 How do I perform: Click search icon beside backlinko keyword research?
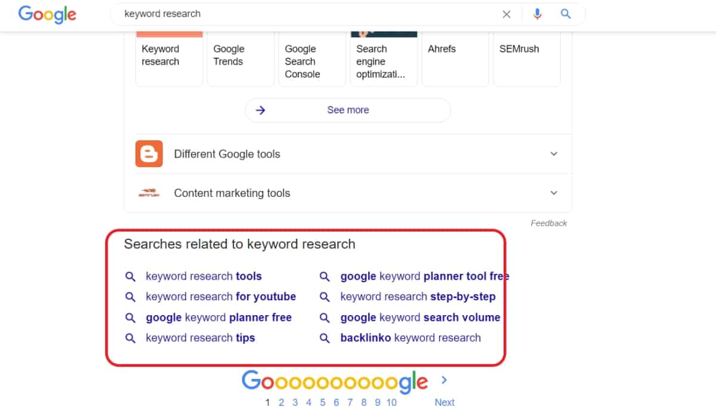tap(325, 338)
